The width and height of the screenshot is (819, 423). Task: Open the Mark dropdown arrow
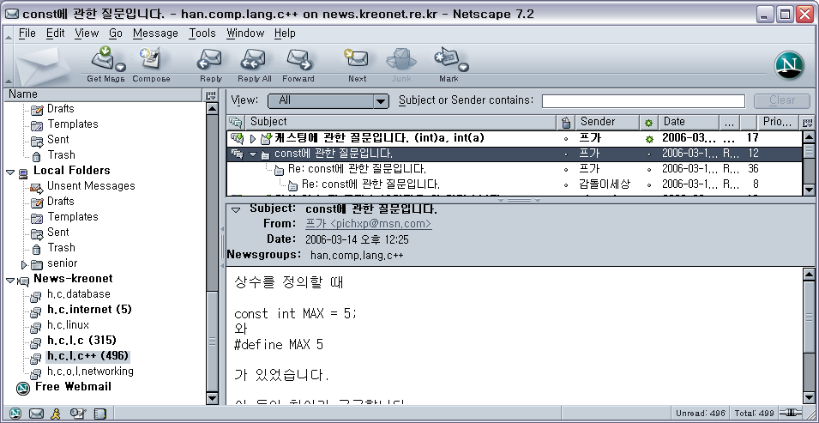click(463, 67)
